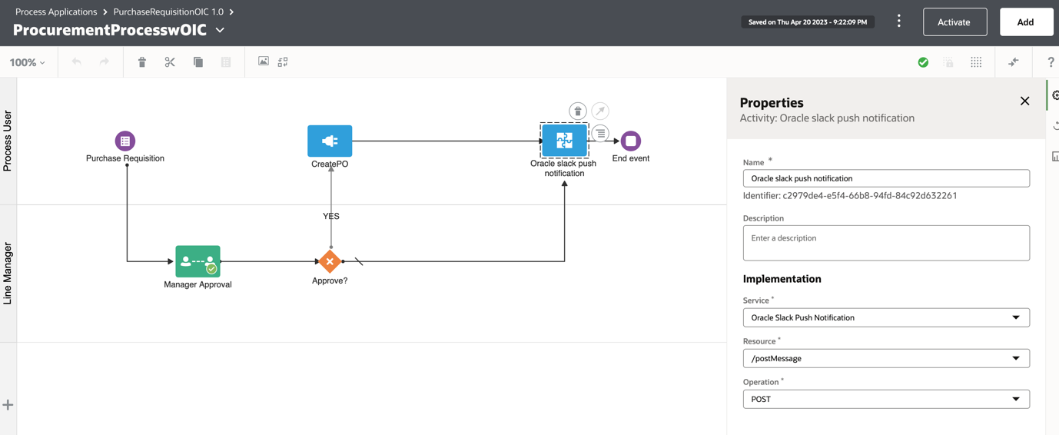Image resolution: width=1059 pixels, height=435 pixels.
Task: Click the Description text area
Action: [x=886, y=243]
